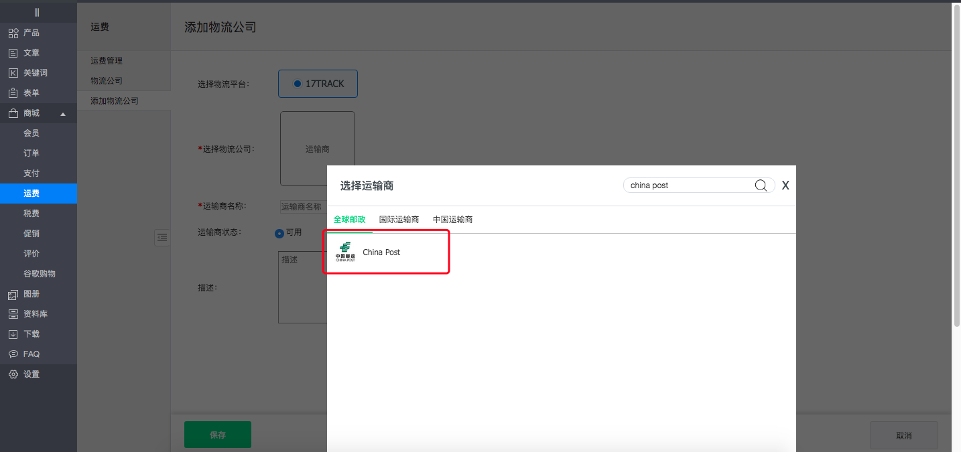Collapse the left navigation sidebar
The height and width of the screenshot is (452, 961).
(38, 12)
